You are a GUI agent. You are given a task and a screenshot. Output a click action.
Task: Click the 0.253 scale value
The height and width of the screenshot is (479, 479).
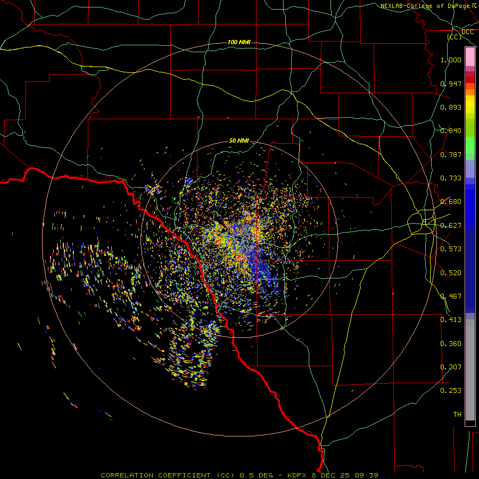click(451, 391)
